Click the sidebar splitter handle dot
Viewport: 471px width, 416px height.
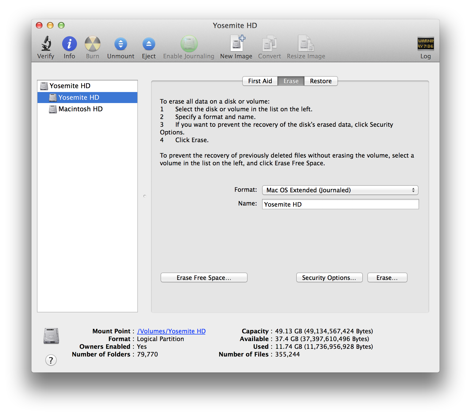tap(145, 196)
